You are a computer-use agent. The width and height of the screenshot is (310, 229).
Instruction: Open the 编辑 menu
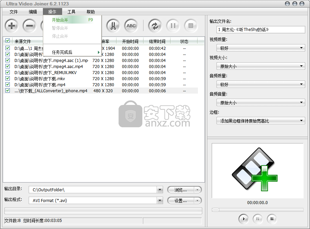pyautogui.click(x=33, y=12)
